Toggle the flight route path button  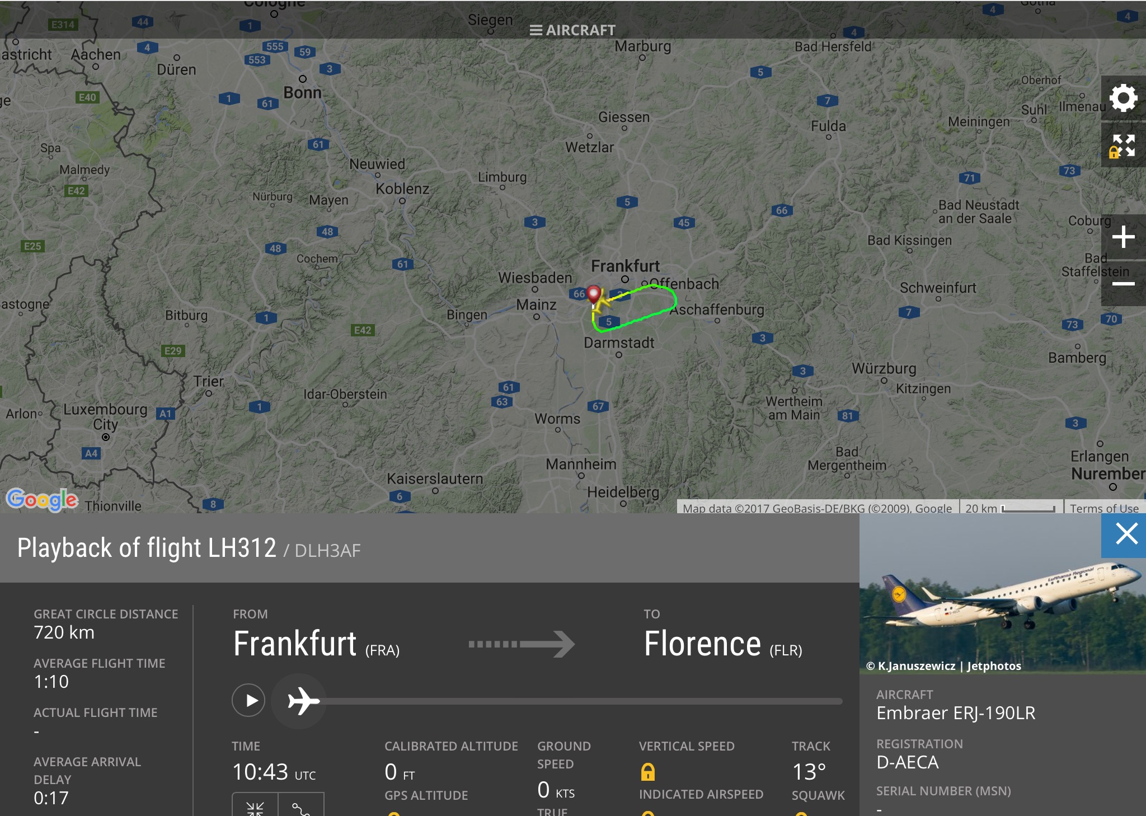coord(301,806)
